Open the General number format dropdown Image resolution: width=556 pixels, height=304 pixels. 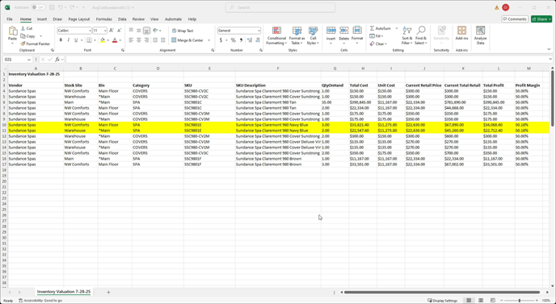click(259, 31)
